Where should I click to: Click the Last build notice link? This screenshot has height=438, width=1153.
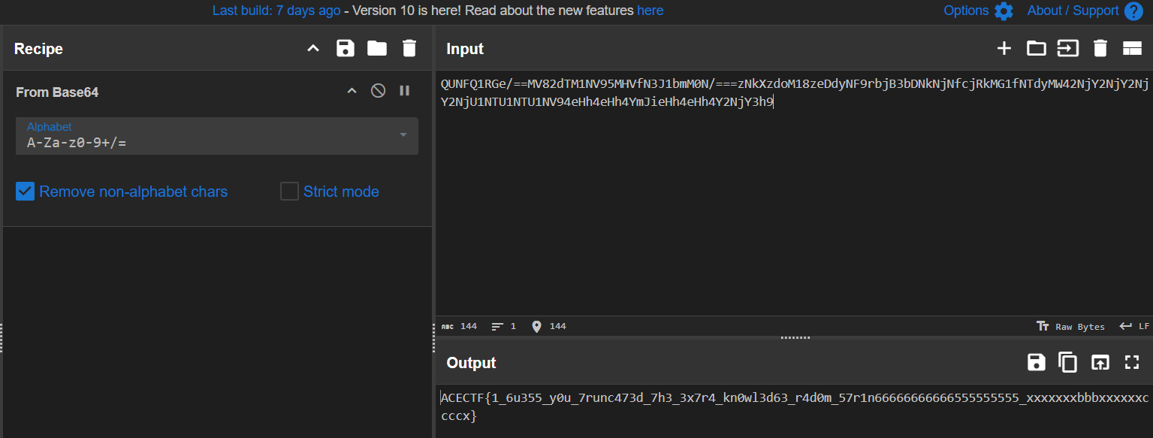pyautogui.click(x=276, y=11)
